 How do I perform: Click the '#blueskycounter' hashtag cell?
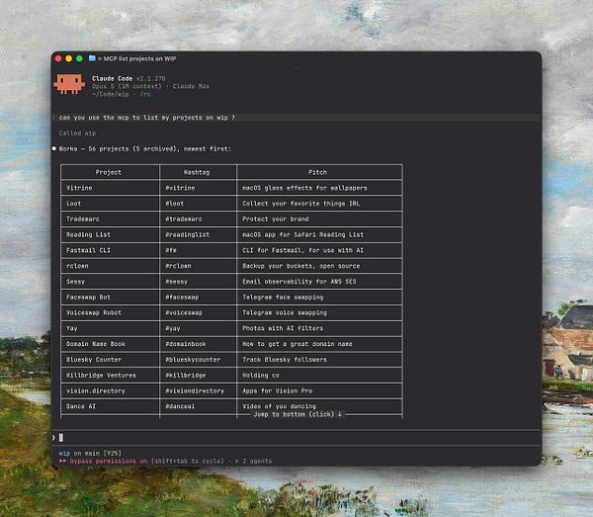click(x=193, y=360)
